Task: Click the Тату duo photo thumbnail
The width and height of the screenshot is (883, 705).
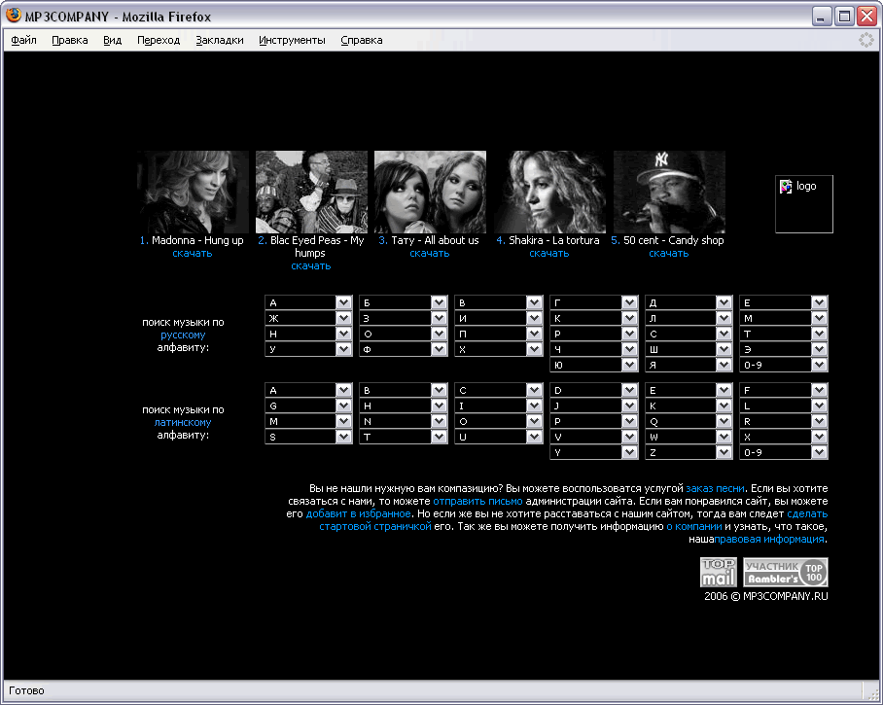Action: (x=430, y=192)
